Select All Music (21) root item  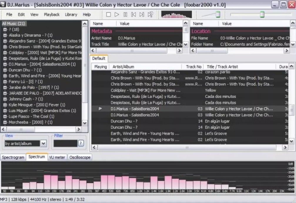[x=14, y=24]
